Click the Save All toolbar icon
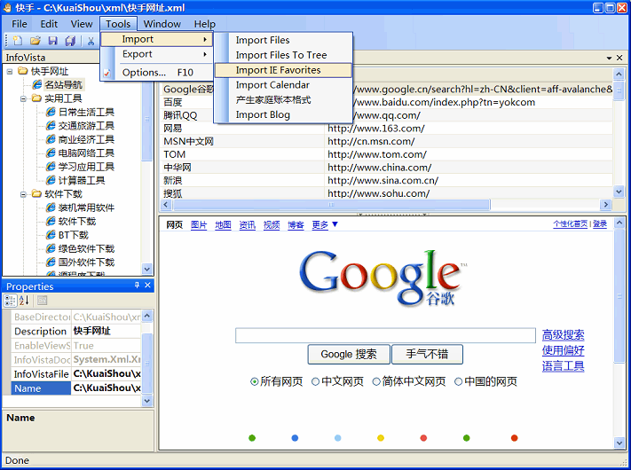This screenshot has height=470, width=631. pos(69,41)
